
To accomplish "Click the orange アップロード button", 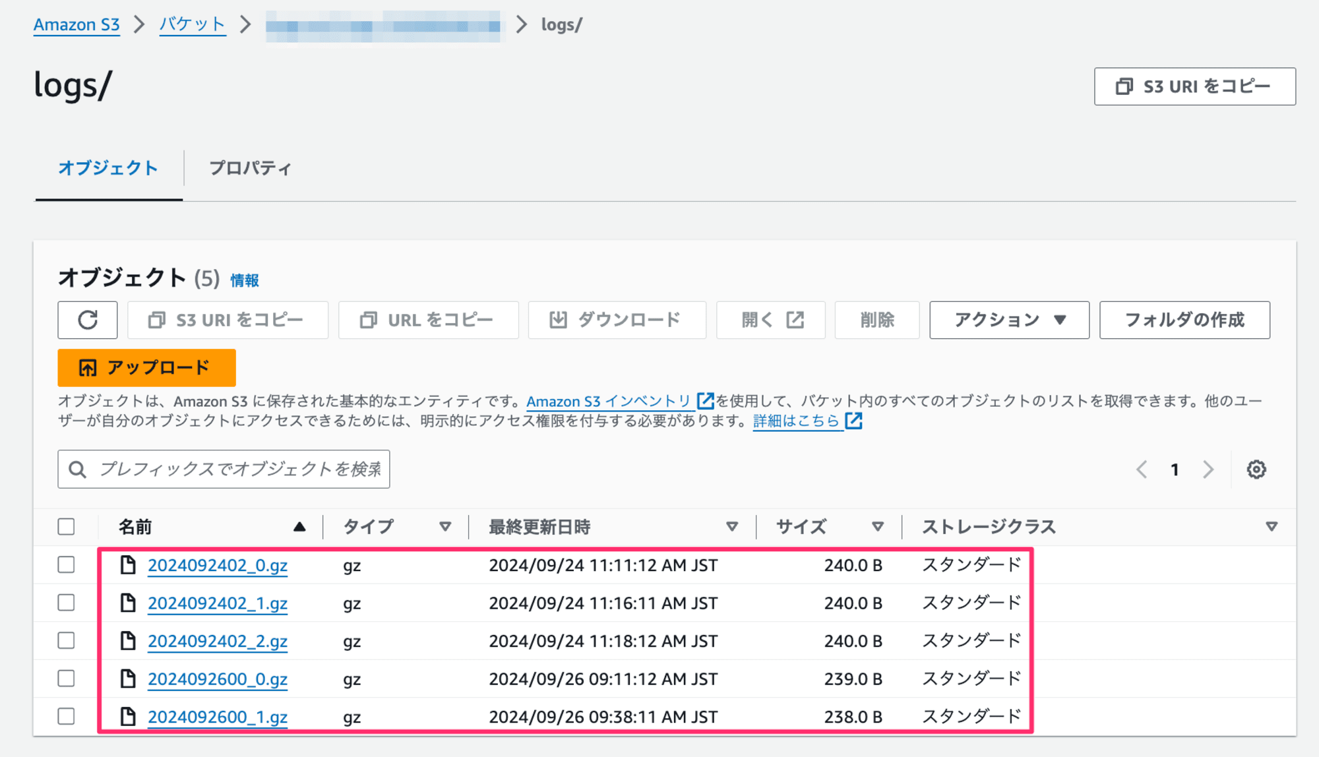I will coord(146,367).
